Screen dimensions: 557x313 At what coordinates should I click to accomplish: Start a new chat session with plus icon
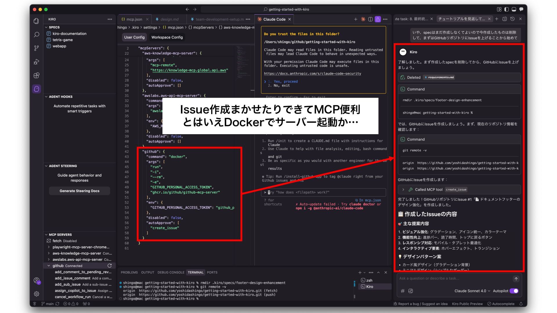497,19
